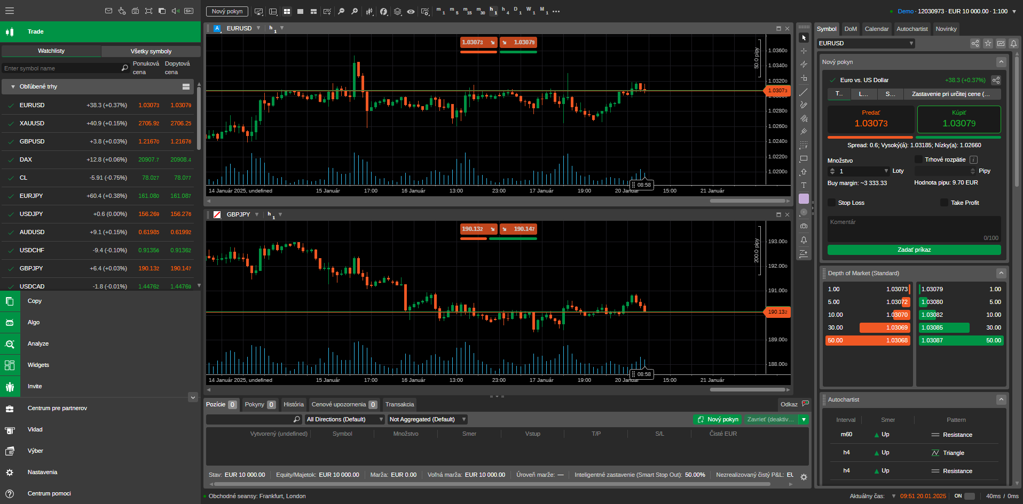Enable the Stop Loss checkbox

point(832,203)
